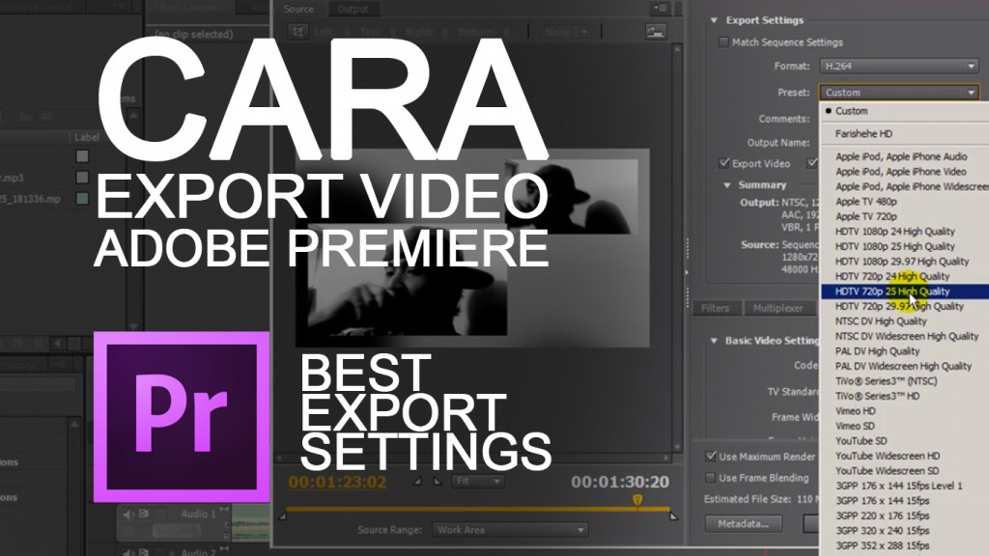This screenshot has height=556, width=989.
Task: Choose the Custom preset entry in list
Action: (905, 111)
